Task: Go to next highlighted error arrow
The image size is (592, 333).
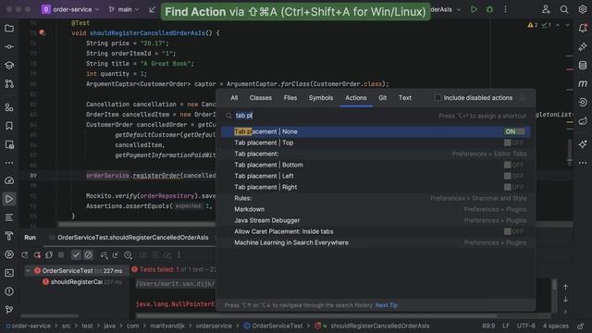Action: pyautogui.click(x=567, y=25)
